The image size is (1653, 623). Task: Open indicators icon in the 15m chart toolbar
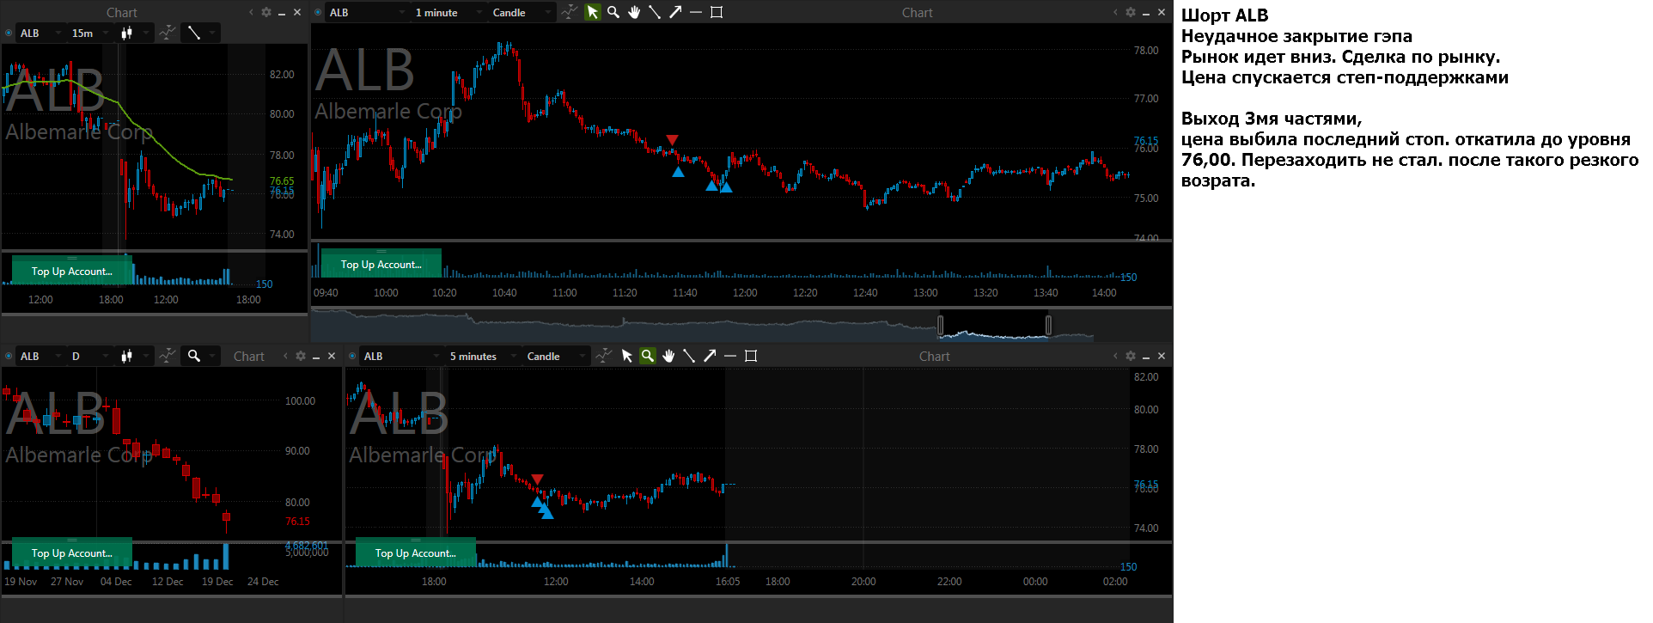[168, 33]
